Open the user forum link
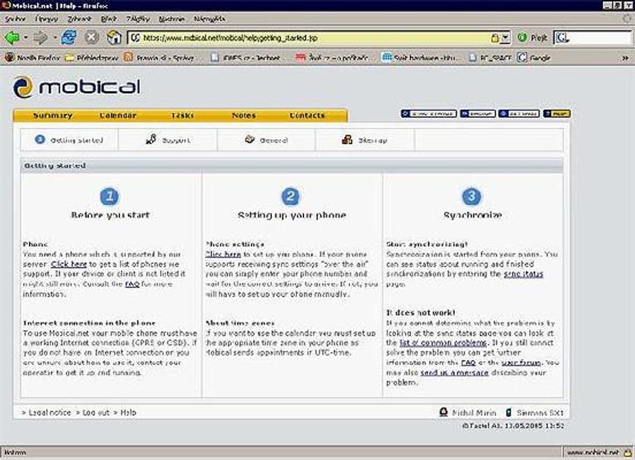Image resolution: width=635 pixels, height=460 pixels. coord(521,362)
